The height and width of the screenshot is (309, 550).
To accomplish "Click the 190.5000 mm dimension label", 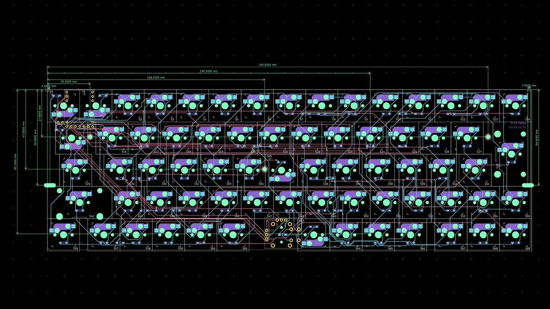I will click(x=209, y=71).
